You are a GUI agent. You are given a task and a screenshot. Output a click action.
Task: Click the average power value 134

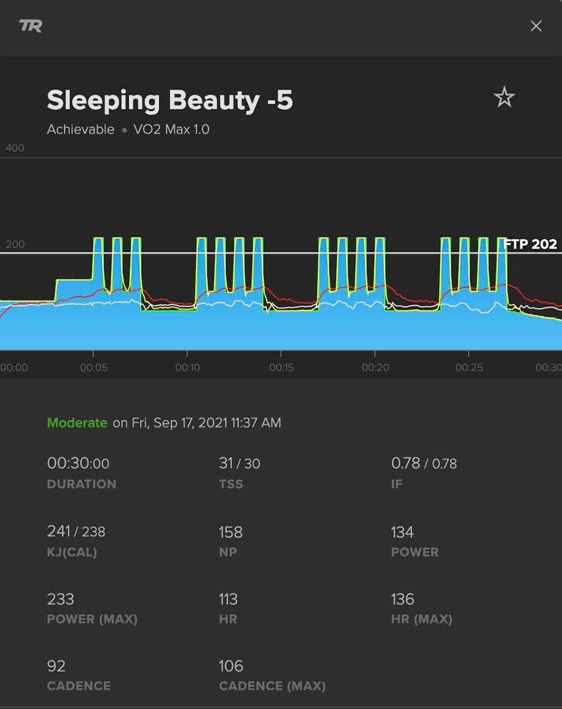tap(402, 532)
